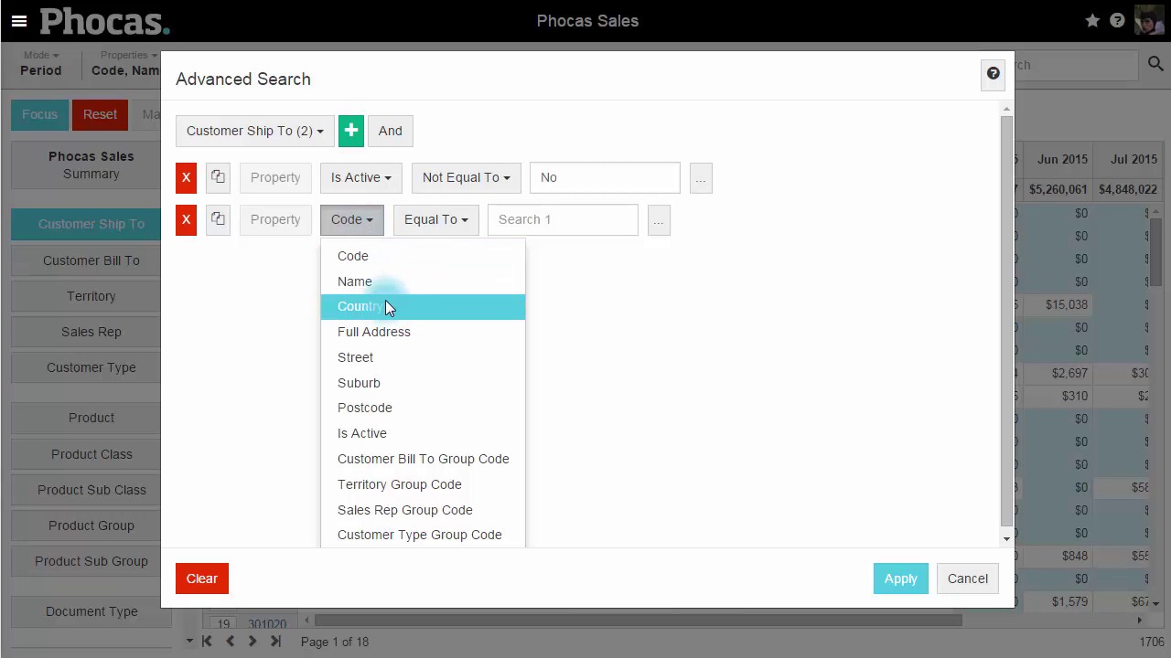Image resolution: width=1171 pixels, height=658 pixels.
Task: Remove the Is Active filter row
Action: click(186, 177)
